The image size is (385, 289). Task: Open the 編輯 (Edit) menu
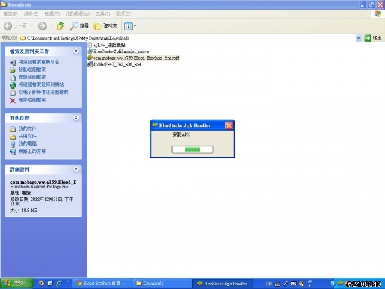click(31, 14)
